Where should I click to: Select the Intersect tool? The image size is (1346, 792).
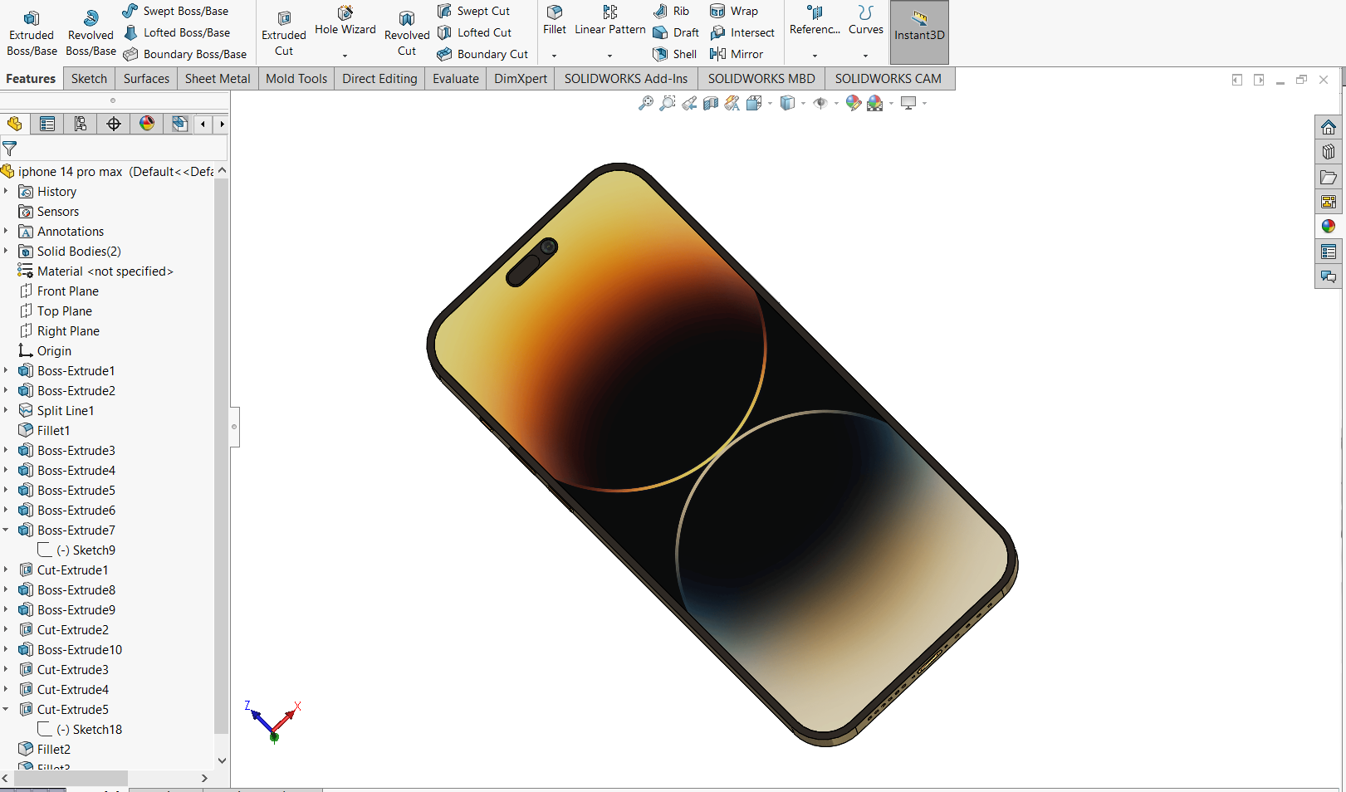(x=742, y=32)
